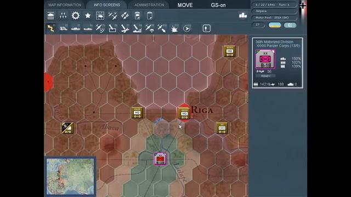Open the Map Information tab
The height and width of the screenshot is (197, 351).
point(65,5)
